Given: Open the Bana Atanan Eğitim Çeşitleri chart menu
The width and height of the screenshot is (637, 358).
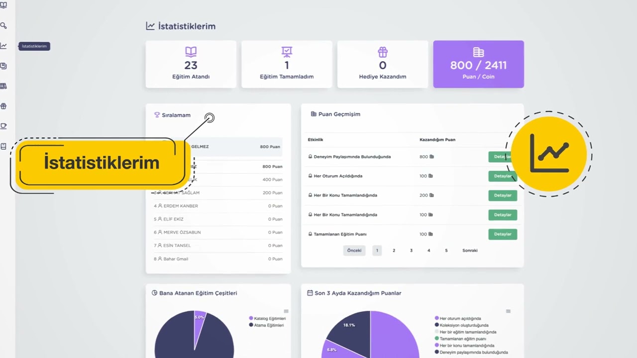Looking at the screenshot, I should click(286, 311).
